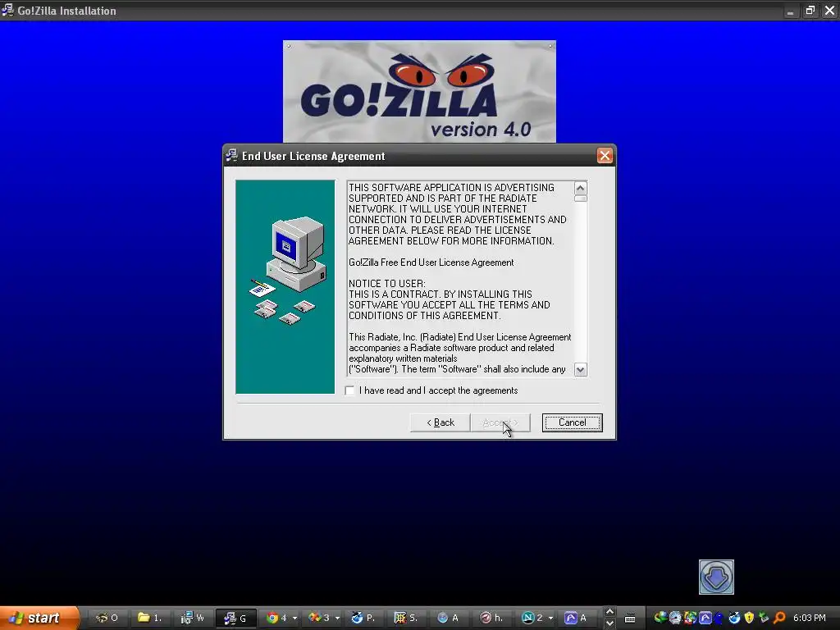Click the orange magnifier tray icon

point(779,618)
